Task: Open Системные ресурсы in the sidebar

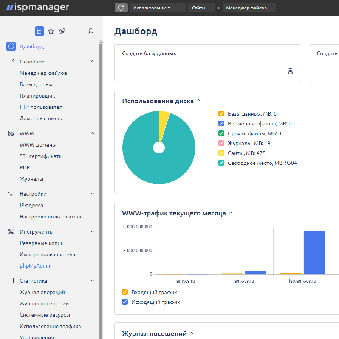Action: coord(45,315)
